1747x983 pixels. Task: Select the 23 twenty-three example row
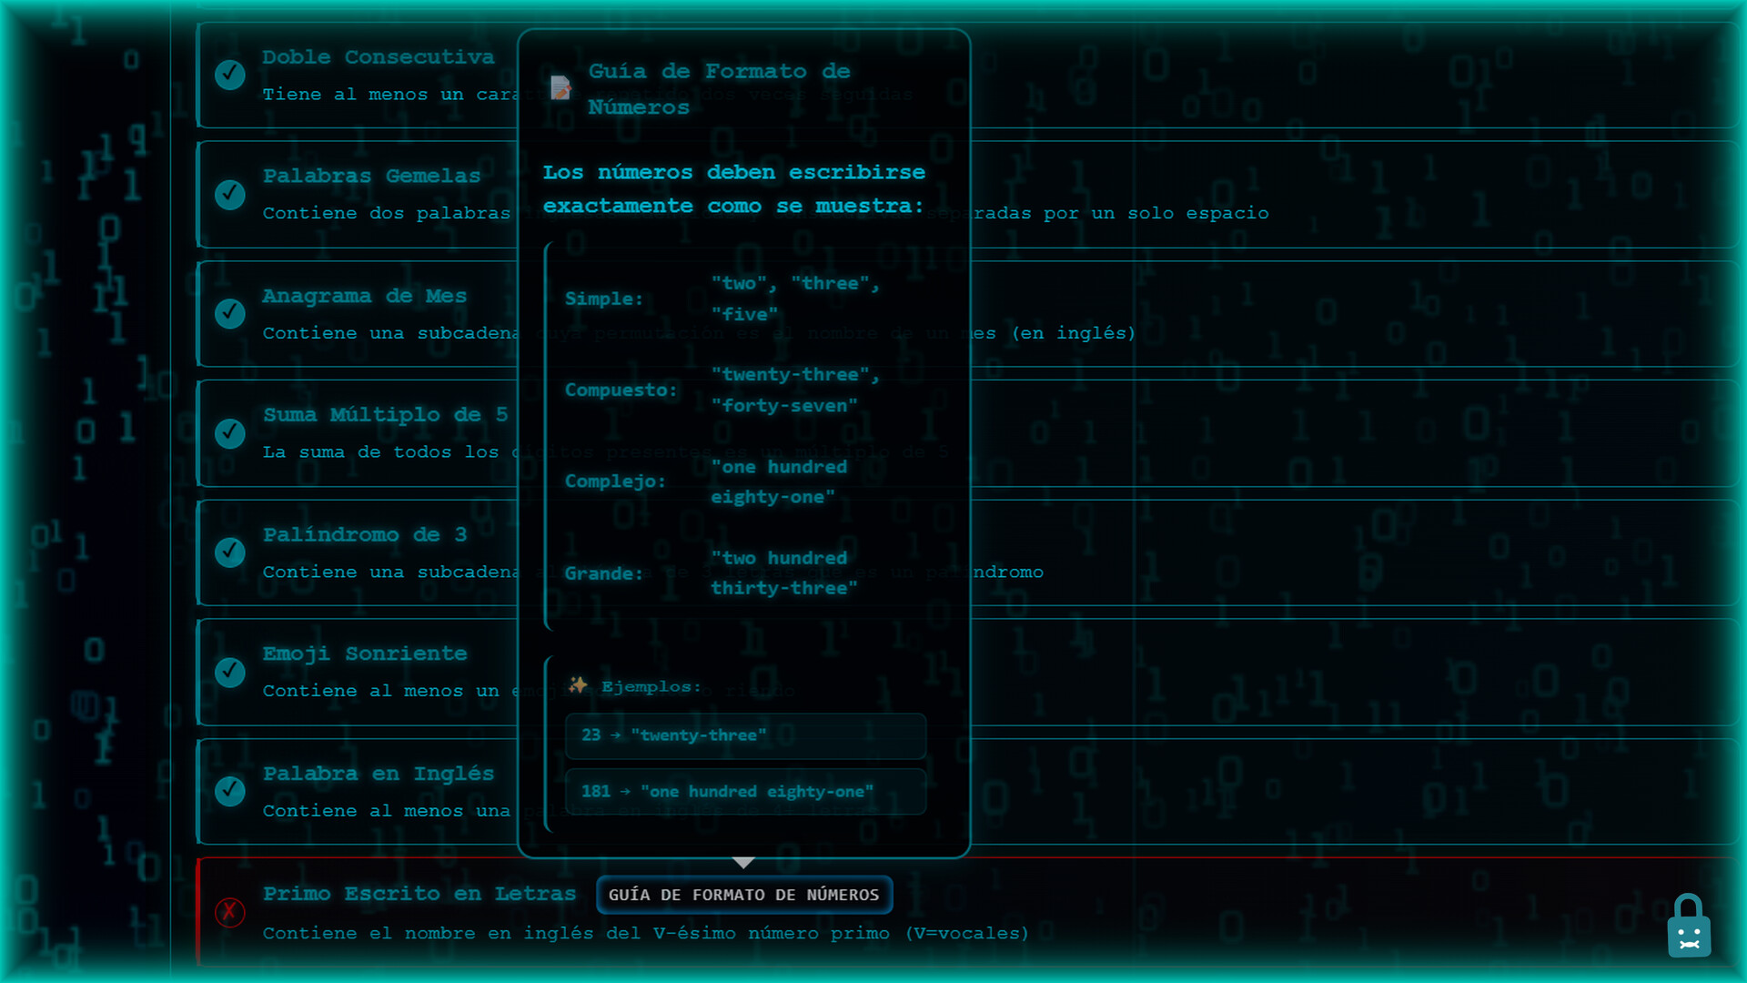pos(745,735)
